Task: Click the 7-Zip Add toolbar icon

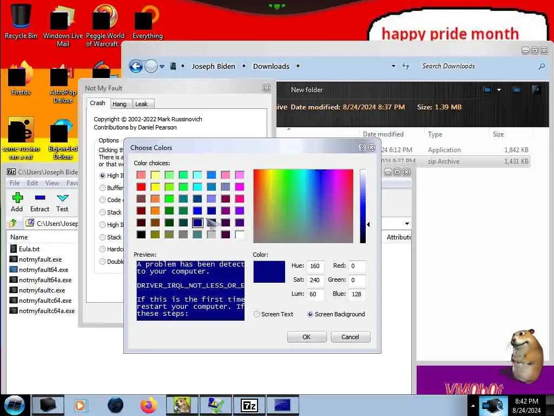Action: pyautogui.click(x=17, y=203)
